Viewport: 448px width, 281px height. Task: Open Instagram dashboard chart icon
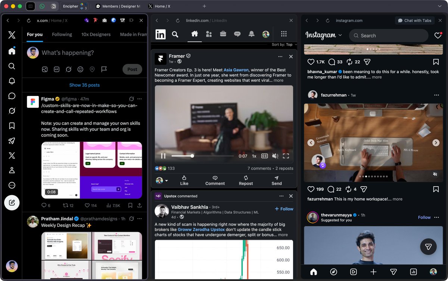click(413, 272)
